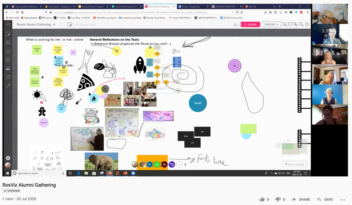352x205 pixels.
Task: Open the comments speech bubble icon
Action: click(x=290, y=24)
